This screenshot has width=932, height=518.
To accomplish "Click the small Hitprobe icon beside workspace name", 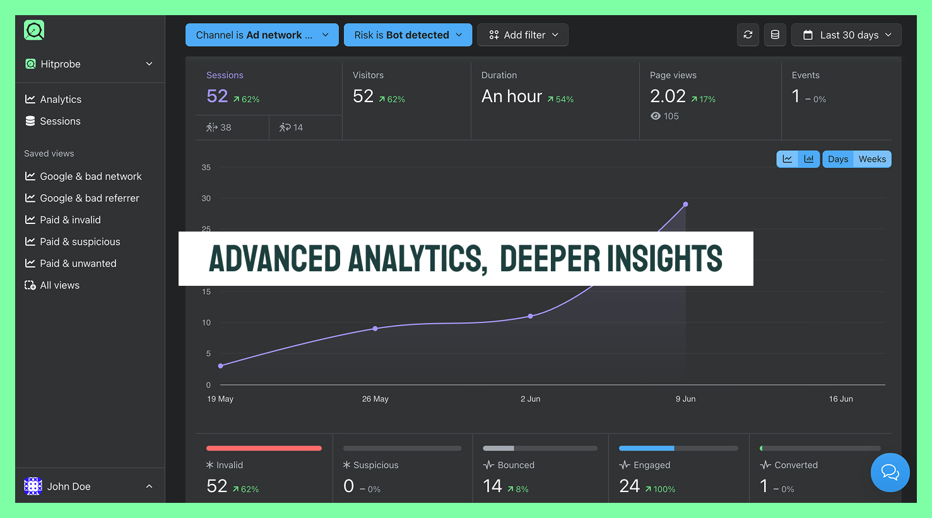I will (x=30, y=64).
